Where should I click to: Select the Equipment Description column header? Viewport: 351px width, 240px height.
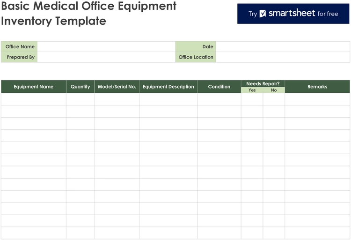coord(168,87)
